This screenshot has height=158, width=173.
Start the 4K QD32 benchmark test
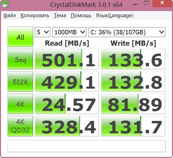(x=20, y=126)
